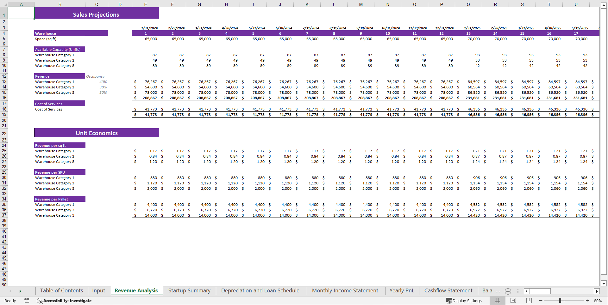Switch to Monthly Income Statement tab
This screenshot has width=608, height=305.
345,290
